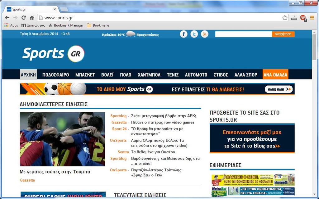Open the Ξεκινώντας bookmark
This screenshot has width=319, height=199.
pos(33,25)
